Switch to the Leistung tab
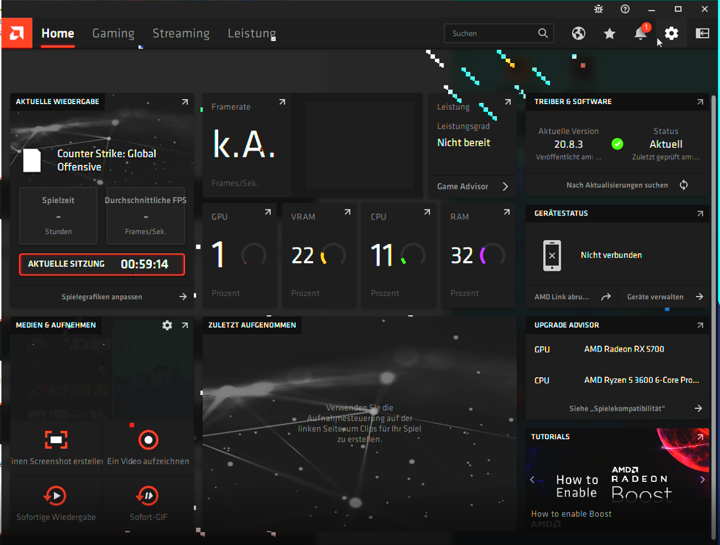720x545 pixels. click(x=251, y=34)
